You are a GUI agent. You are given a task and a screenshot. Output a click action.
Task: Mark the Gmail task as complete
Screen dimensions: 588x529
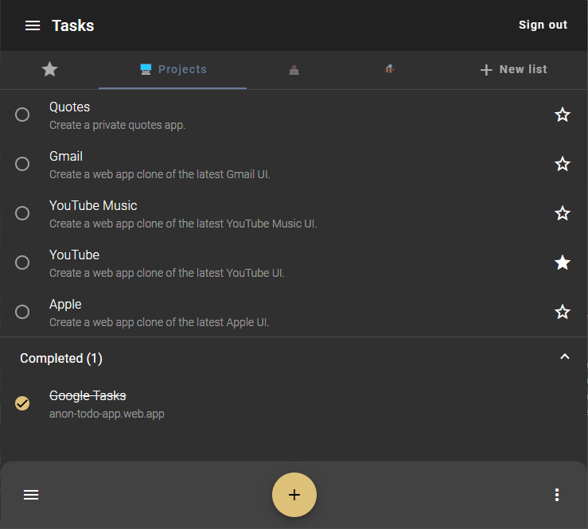(x=22, y=164)
